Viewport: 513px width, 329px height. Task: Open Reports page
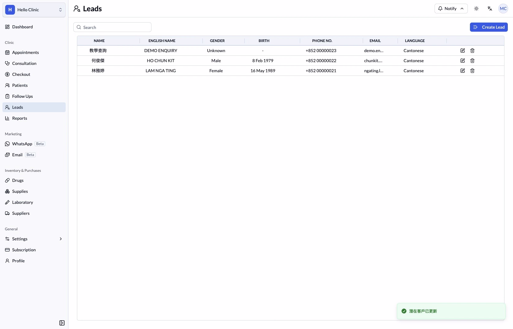pos(34,118)
